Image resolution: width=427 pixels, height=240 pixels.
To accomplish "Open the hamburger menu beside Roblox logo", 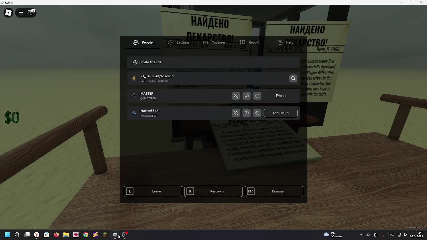I will [x=21, y=13].
